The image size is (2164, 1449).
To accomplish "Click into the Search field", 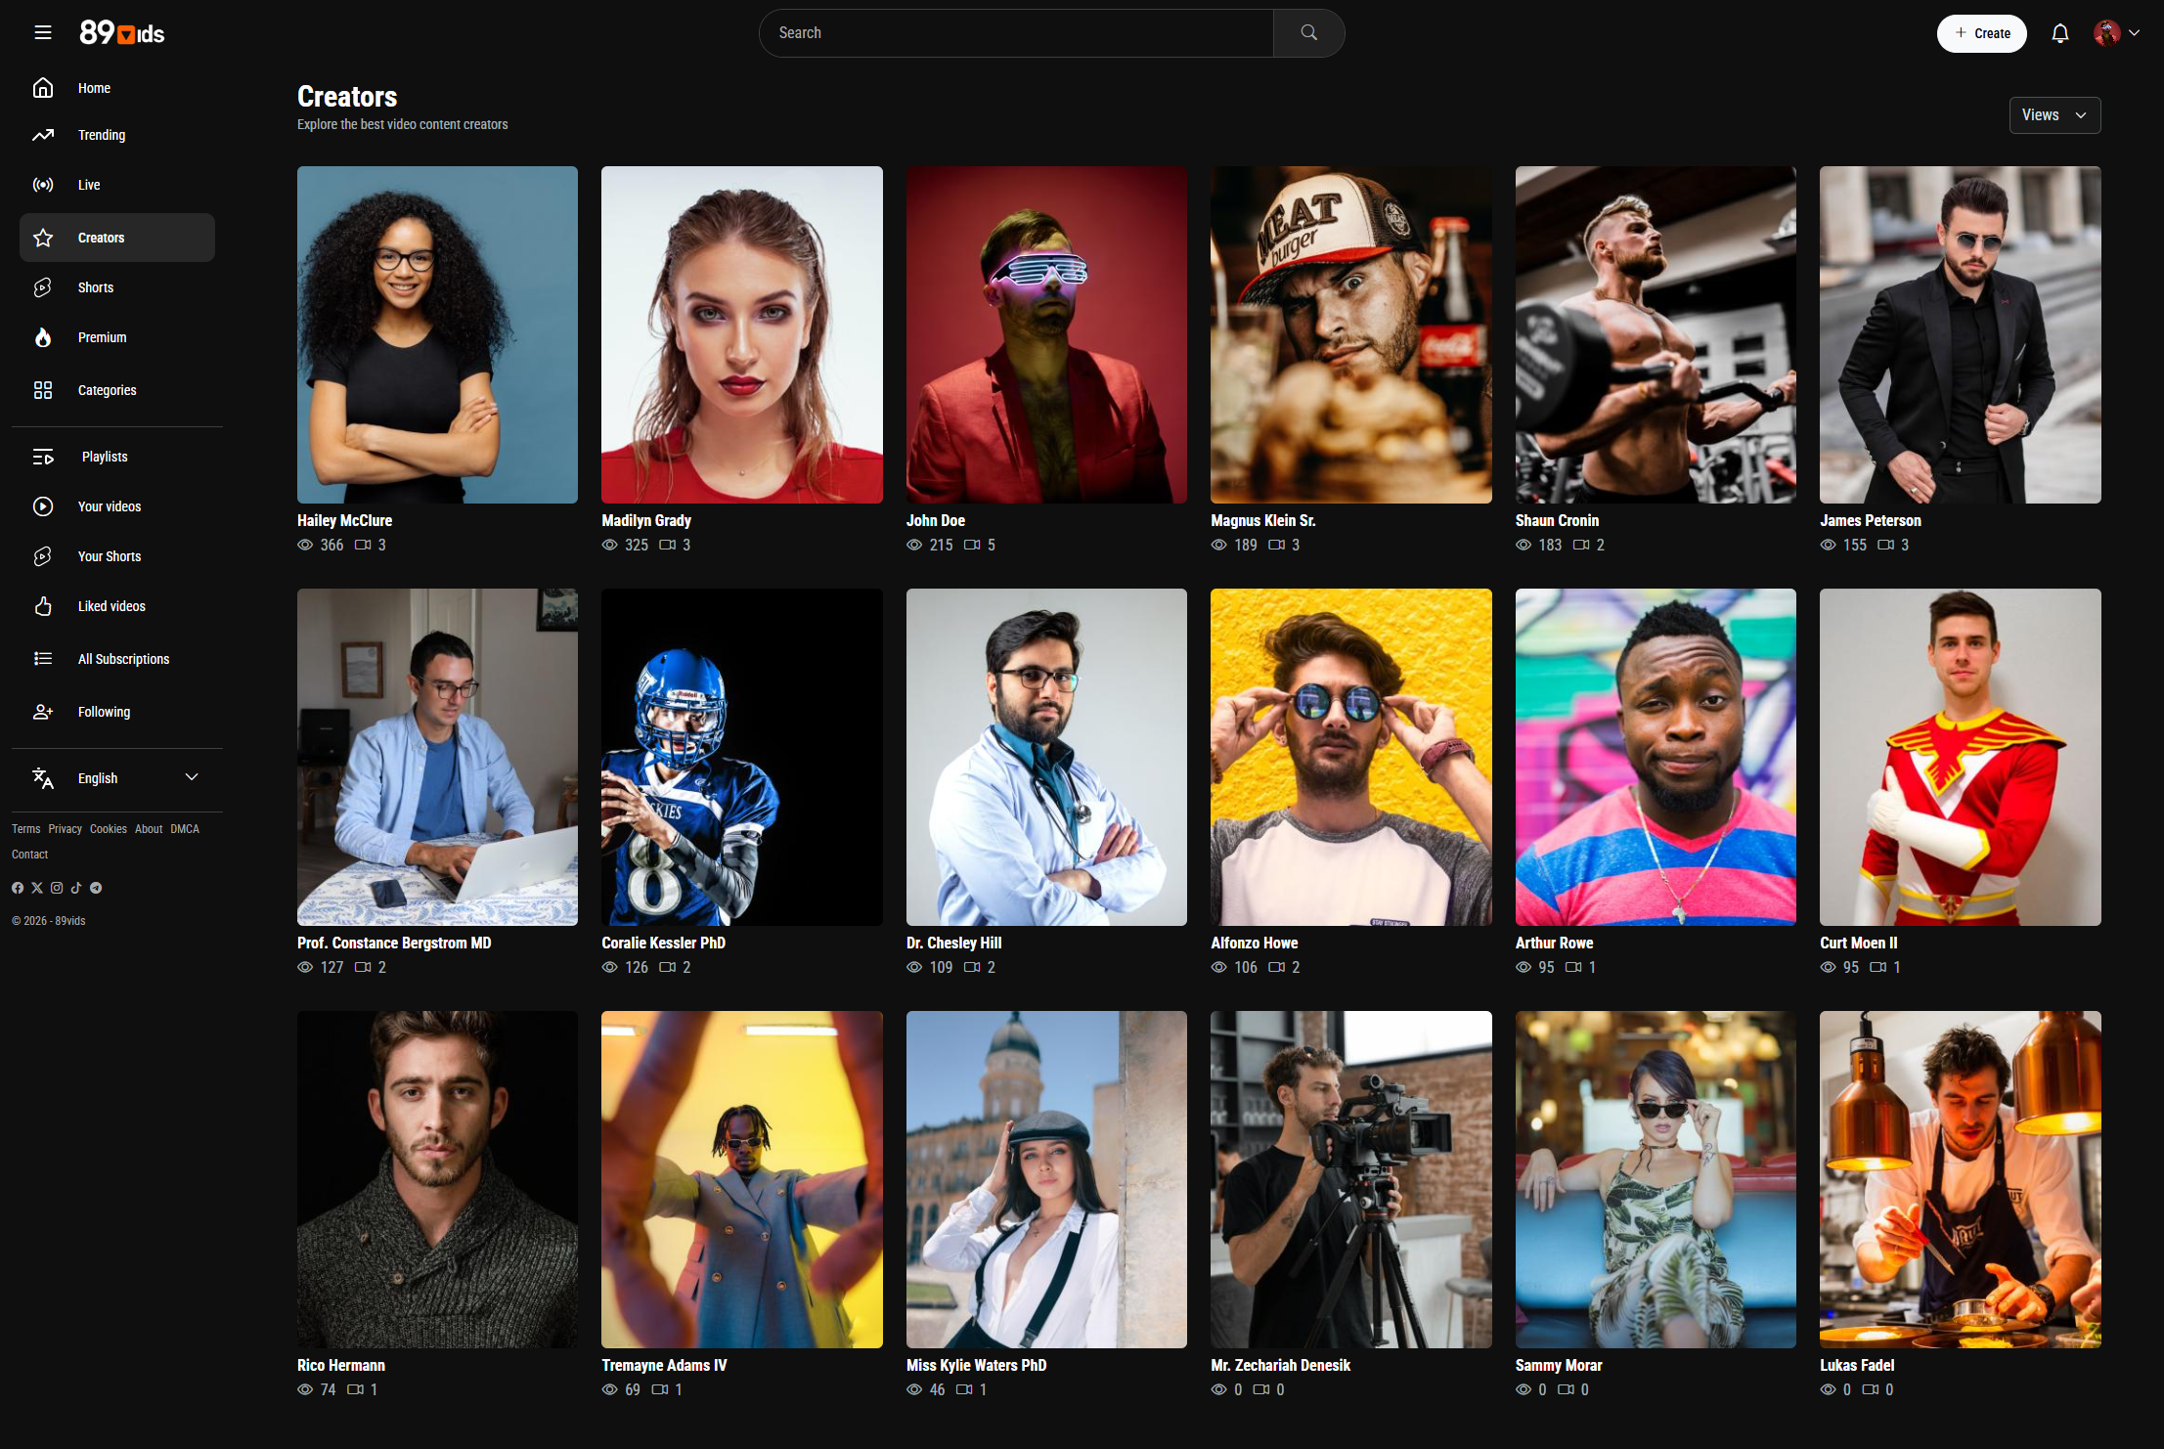I will [x=1017, y=33].
